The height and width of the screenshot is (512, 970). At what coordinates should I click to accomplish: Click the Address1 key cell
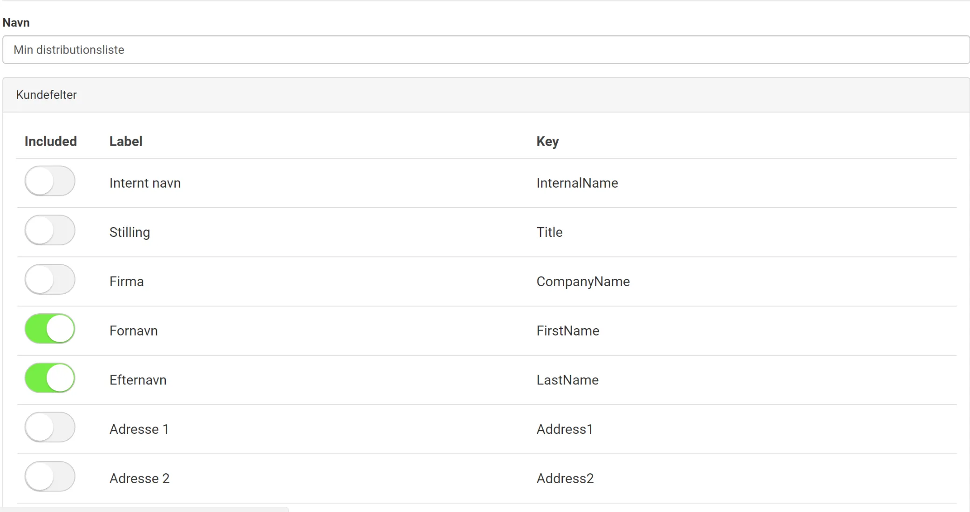pos(565,429)
